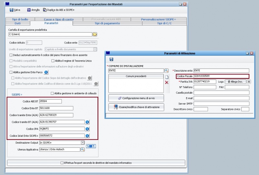This screenshot has width=259, height=175.
Task: Search the comune with the magnifier icon
Action: 166,71
